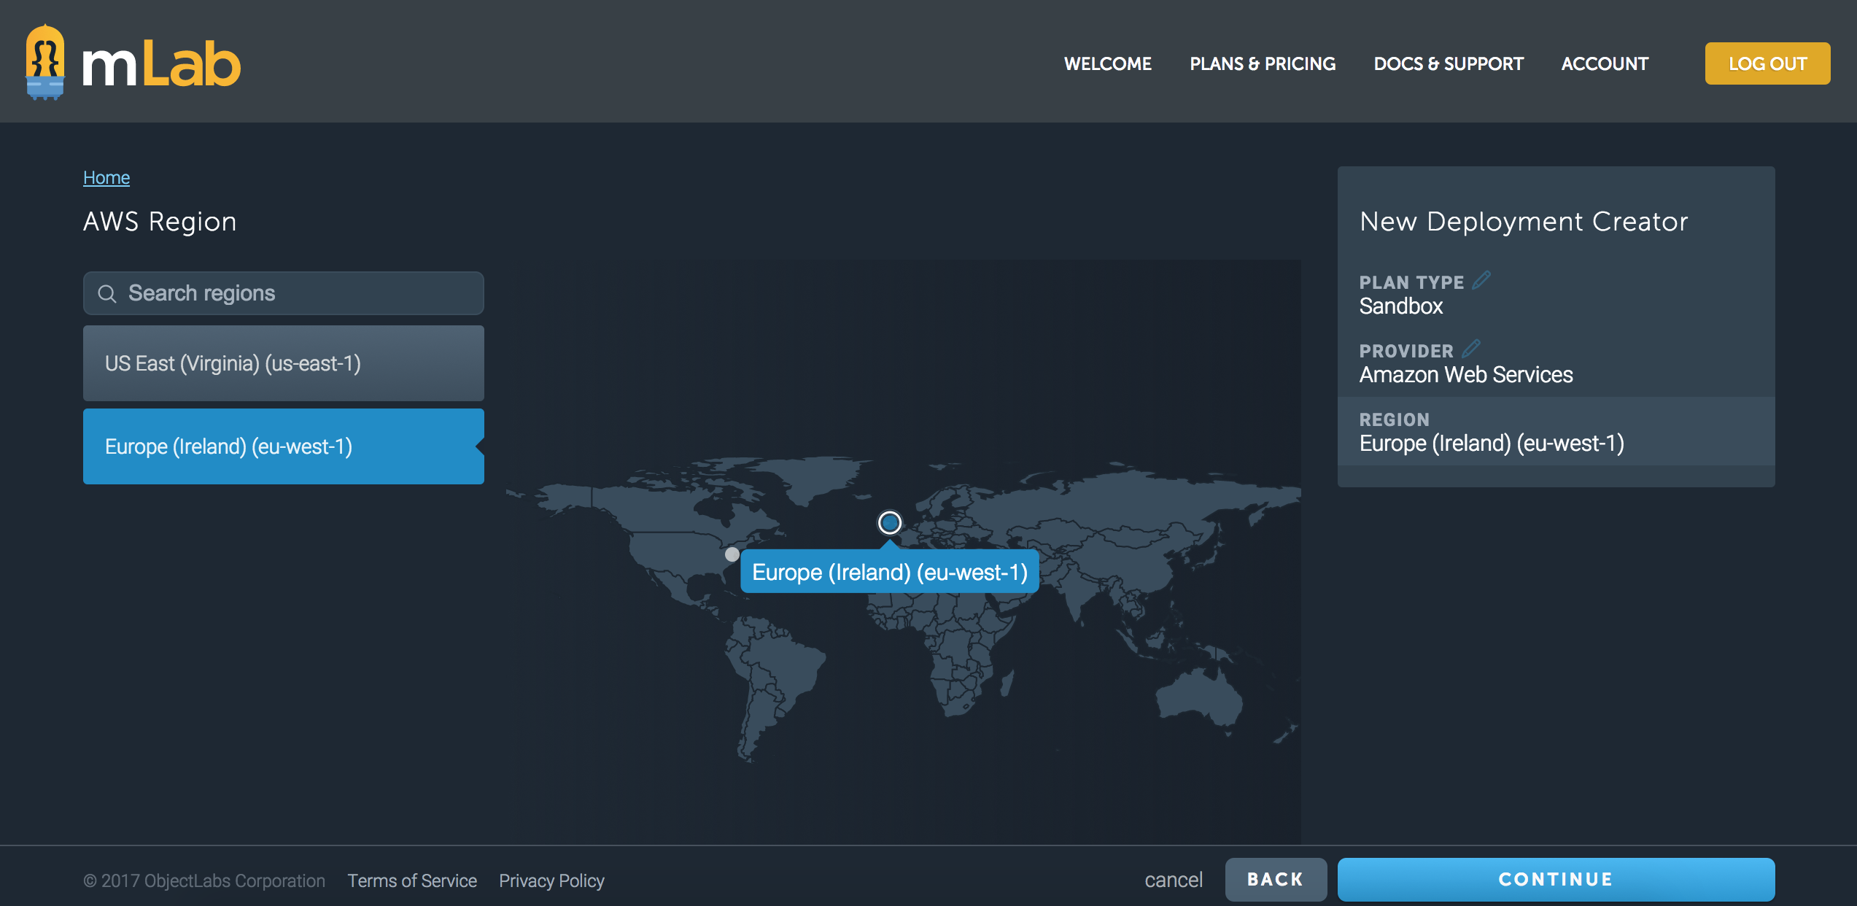Screen dimensions: 1857x906
Task: Click the Europe Ireland map pin icon
Action: (889, 522)
